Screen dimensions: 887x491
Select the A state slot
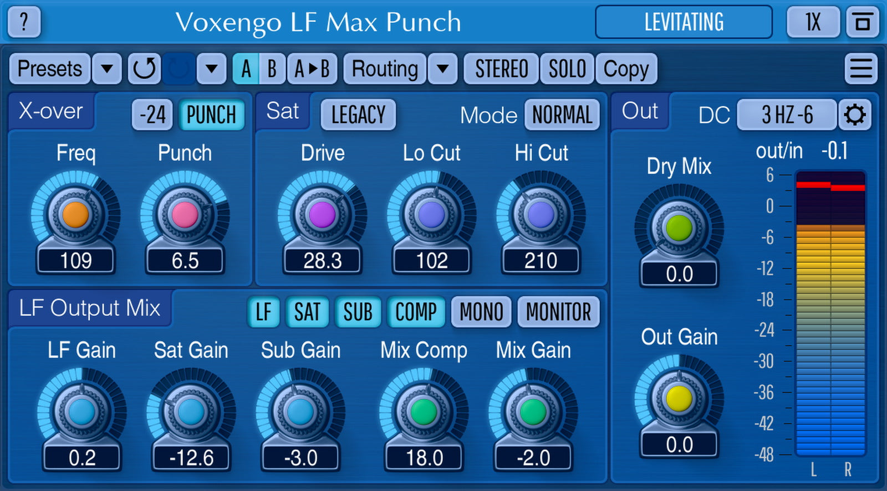[246, 69]
